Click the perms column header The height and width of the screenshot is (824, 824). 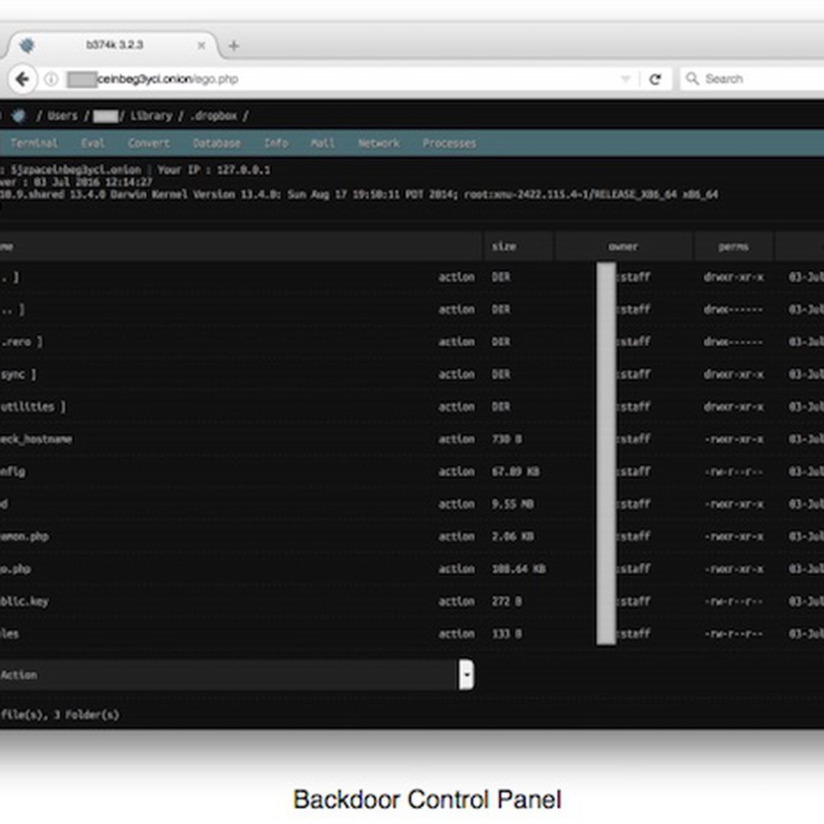pos(733,247)
